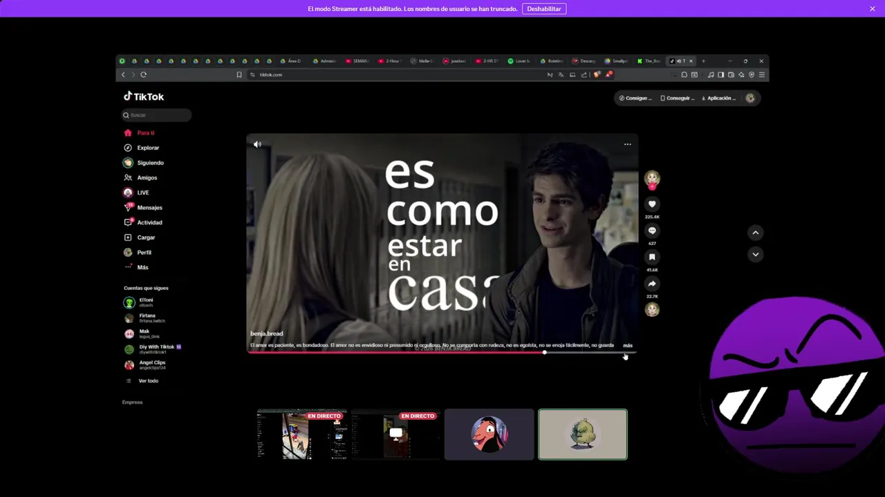Open the profile avatar in TikTok header
The image size is (885, 497).
(750, 98)
